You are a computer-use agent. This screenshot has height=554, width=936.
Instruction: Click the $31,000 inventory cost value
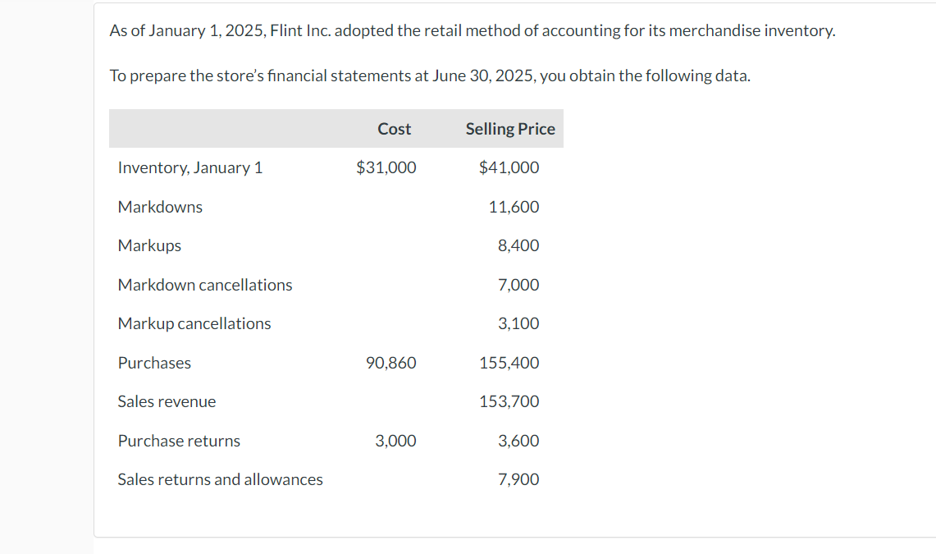[386, 167]
